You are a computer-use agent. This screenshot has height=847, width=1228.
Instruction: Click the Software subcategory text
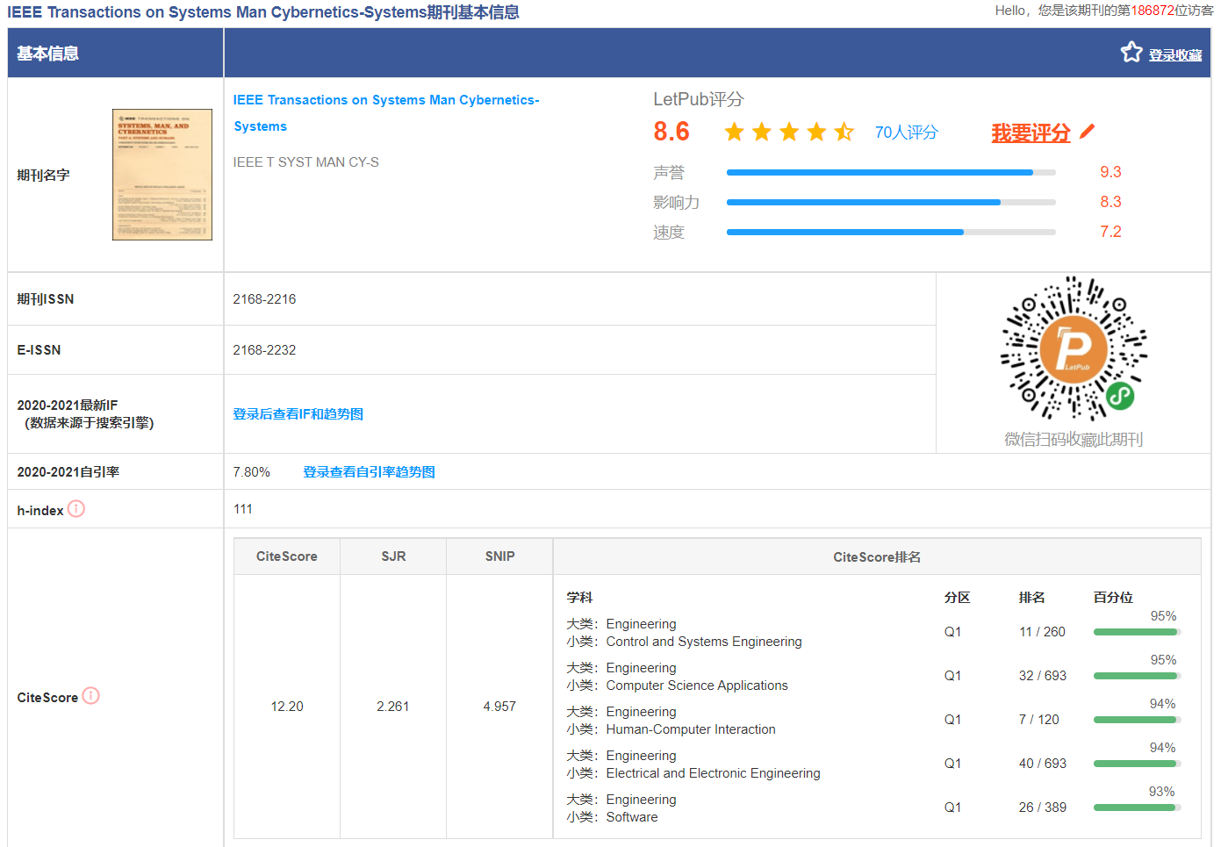[x=632, y=817]
